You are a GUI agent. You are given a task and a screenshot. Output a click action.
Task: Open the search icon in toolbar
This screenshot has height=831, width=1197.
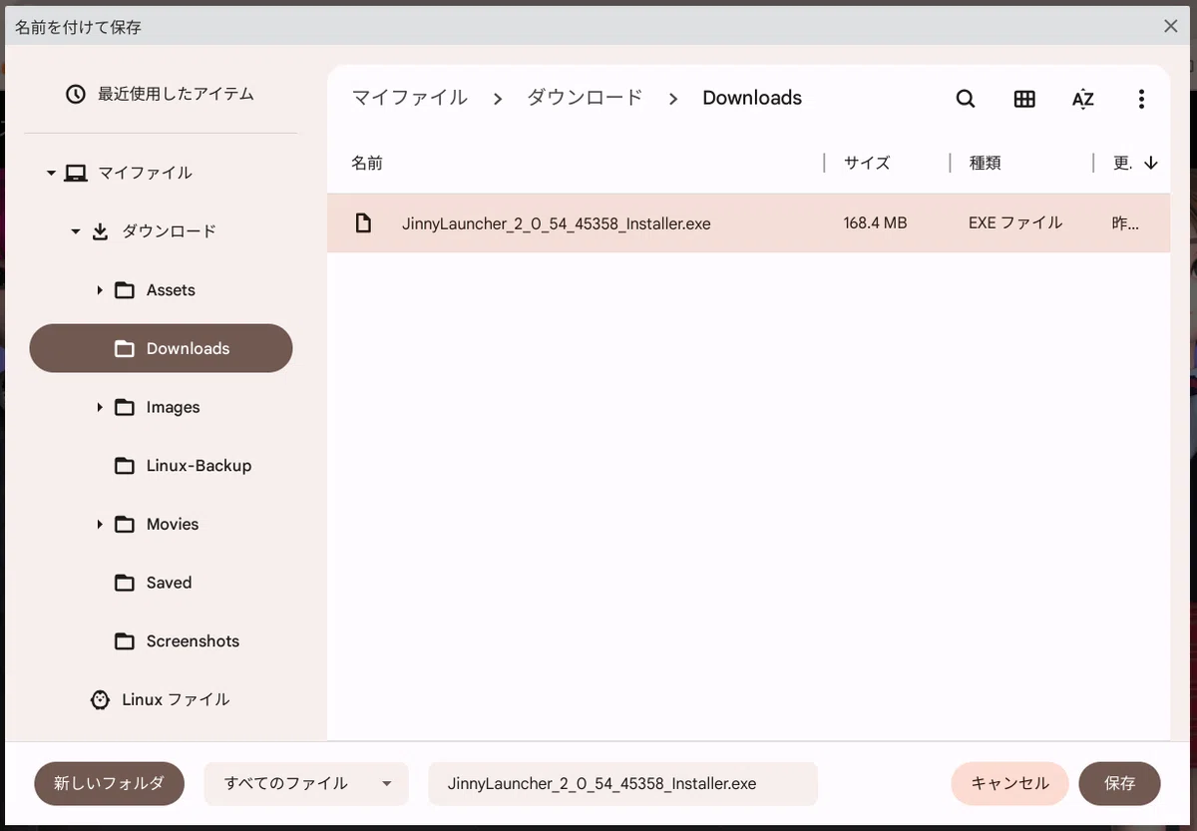coord(966,99)
